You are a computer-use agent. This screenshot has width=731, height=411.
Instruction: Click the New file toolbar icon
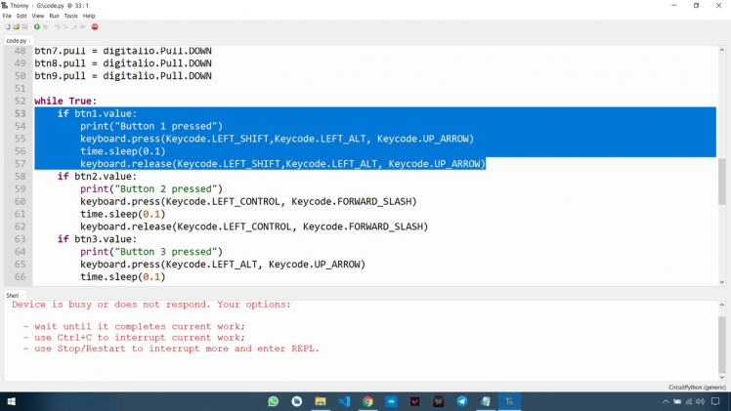click(x=7, y=26)
